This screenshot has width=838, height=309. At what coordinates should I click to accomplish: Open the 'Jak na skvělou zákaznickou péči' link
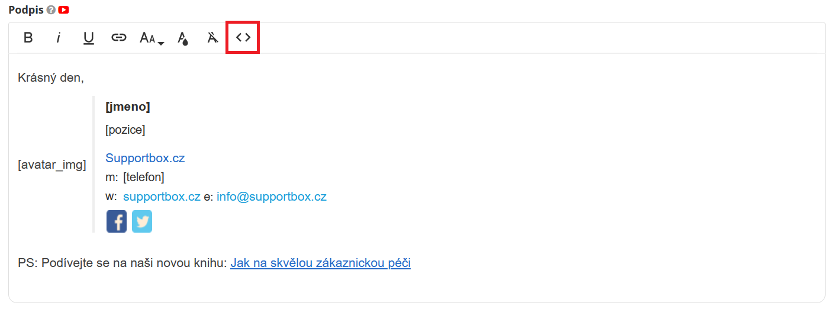[320, 263]
